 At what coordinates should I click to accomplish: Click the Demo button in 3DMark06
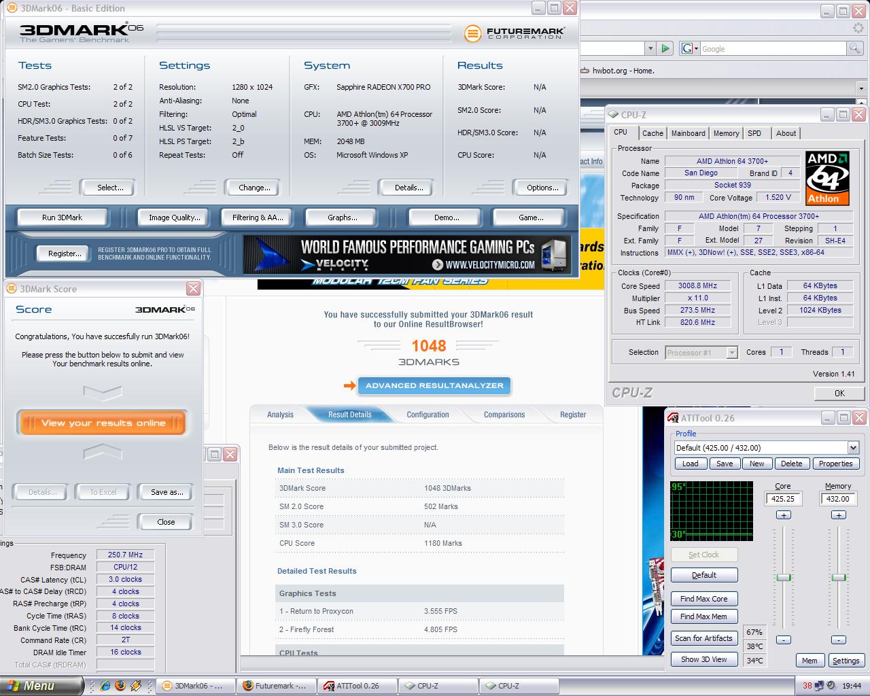(447, 217)
